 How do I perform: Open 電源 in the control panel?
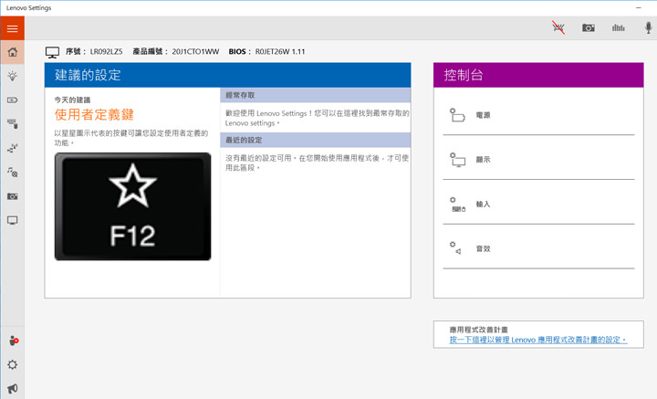[484, 116]
